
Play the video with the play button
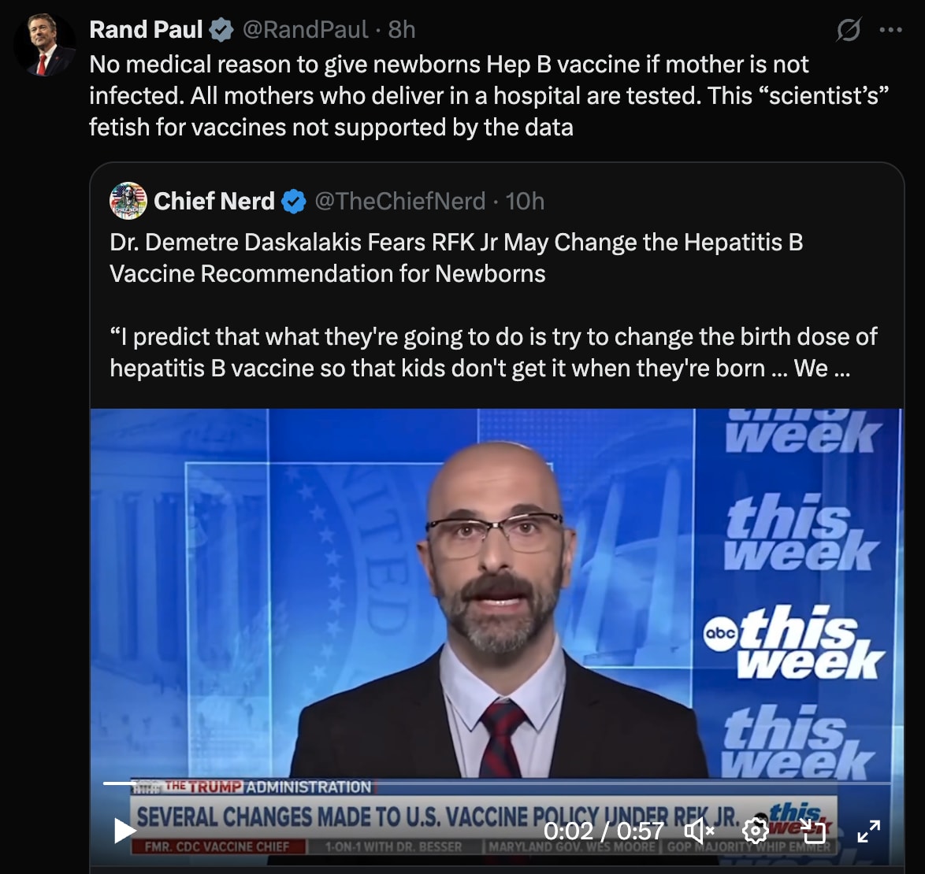click(x=124, y=831)
